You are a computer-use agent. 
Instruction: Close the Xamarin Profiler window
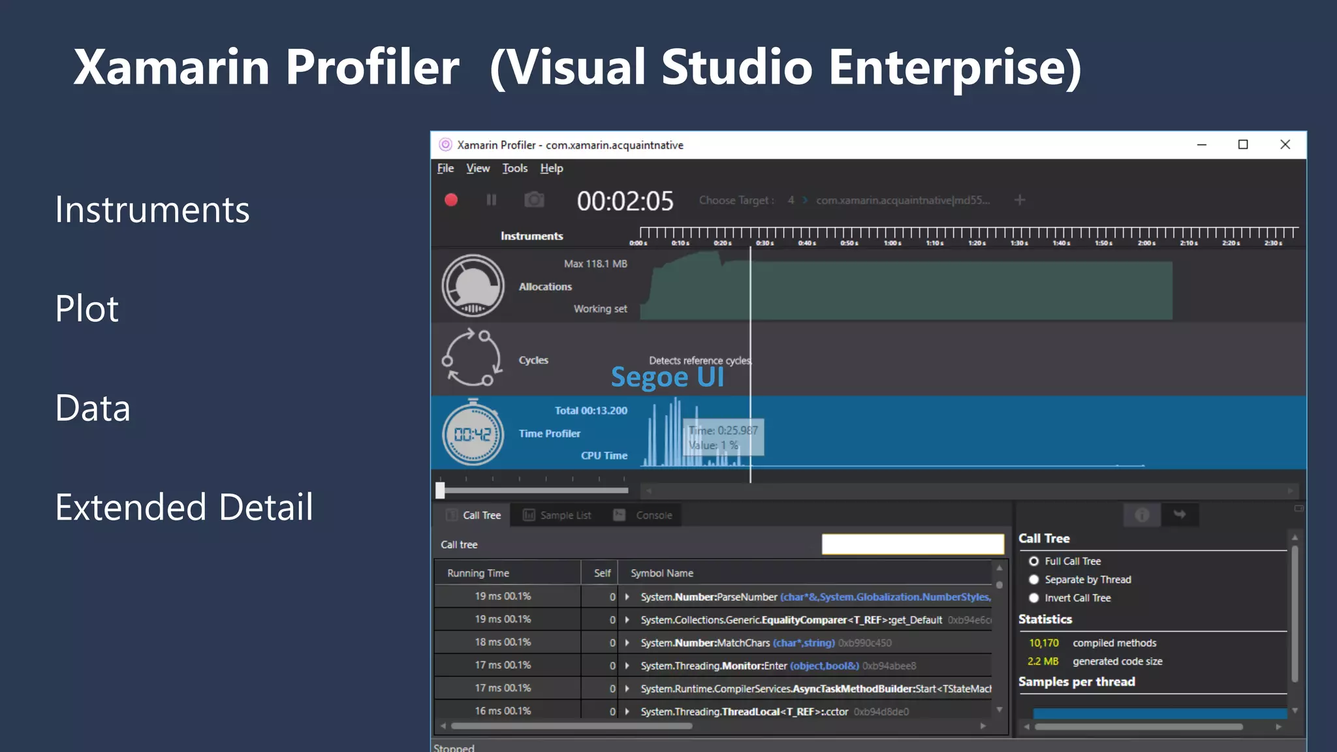click(1285, 145)
